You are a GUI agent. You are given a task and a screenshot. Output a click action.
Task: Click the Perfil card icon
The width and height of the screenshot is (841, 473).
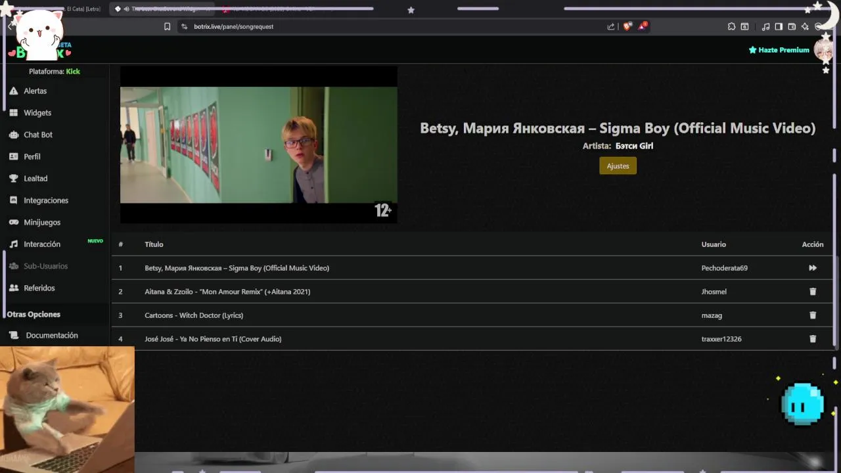coord(13,156)
